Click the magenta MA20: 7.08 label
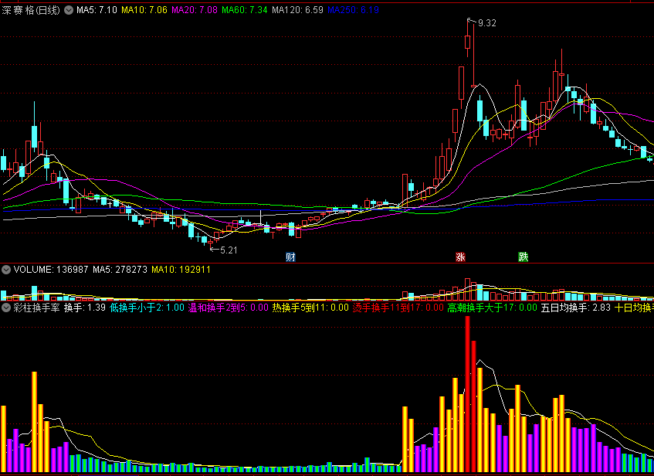This screenshot has width=654, height=476. pyautogui.click(x=195, y=10)
